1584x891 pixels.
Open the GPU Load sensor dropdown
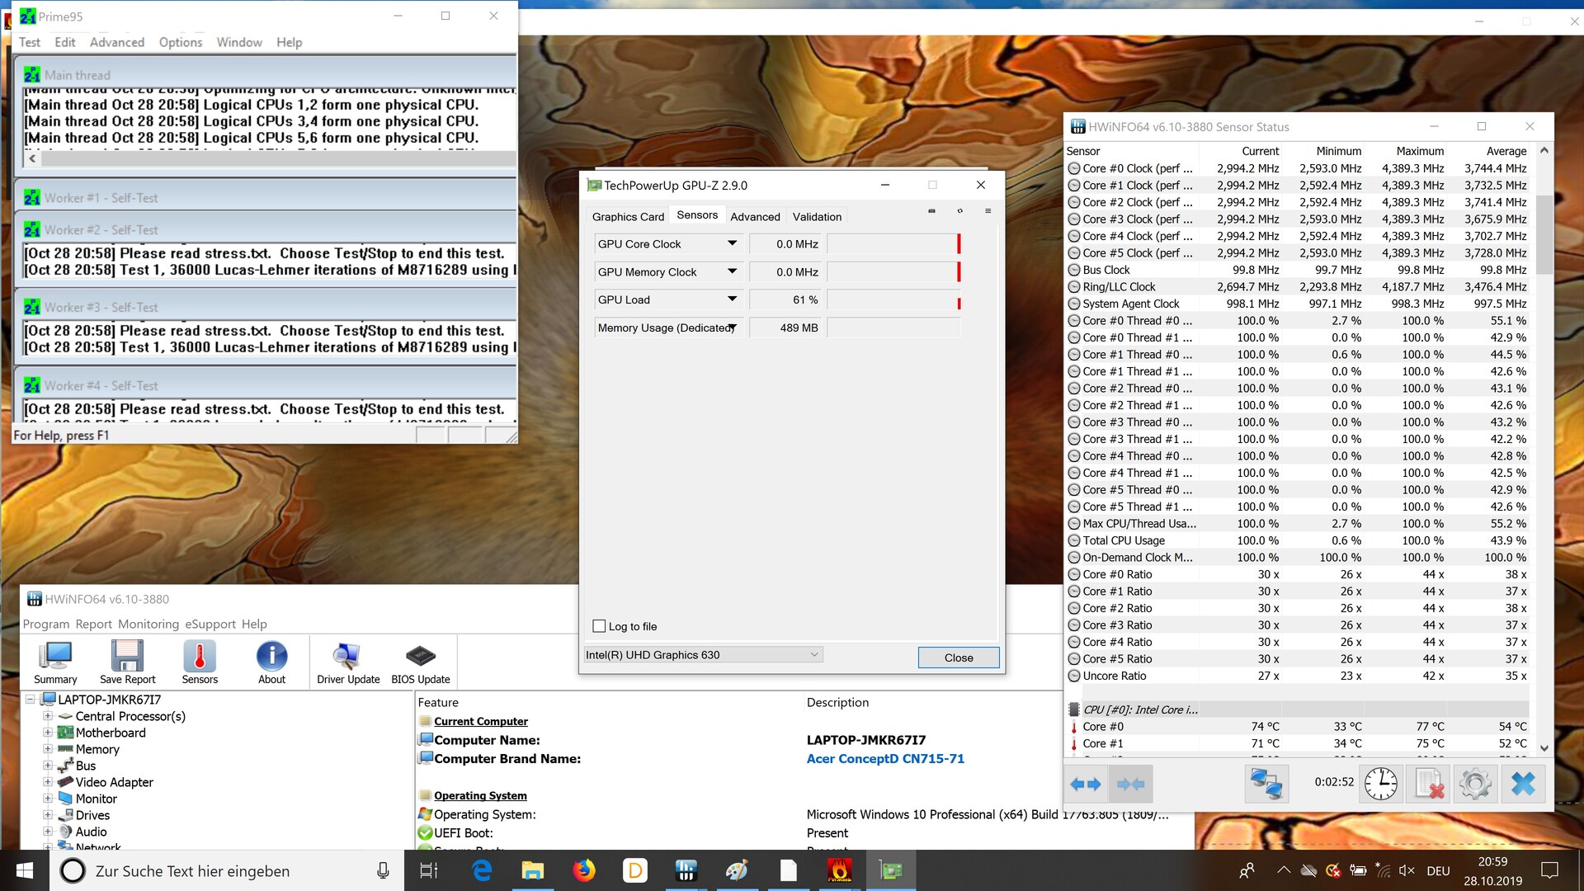732,299
